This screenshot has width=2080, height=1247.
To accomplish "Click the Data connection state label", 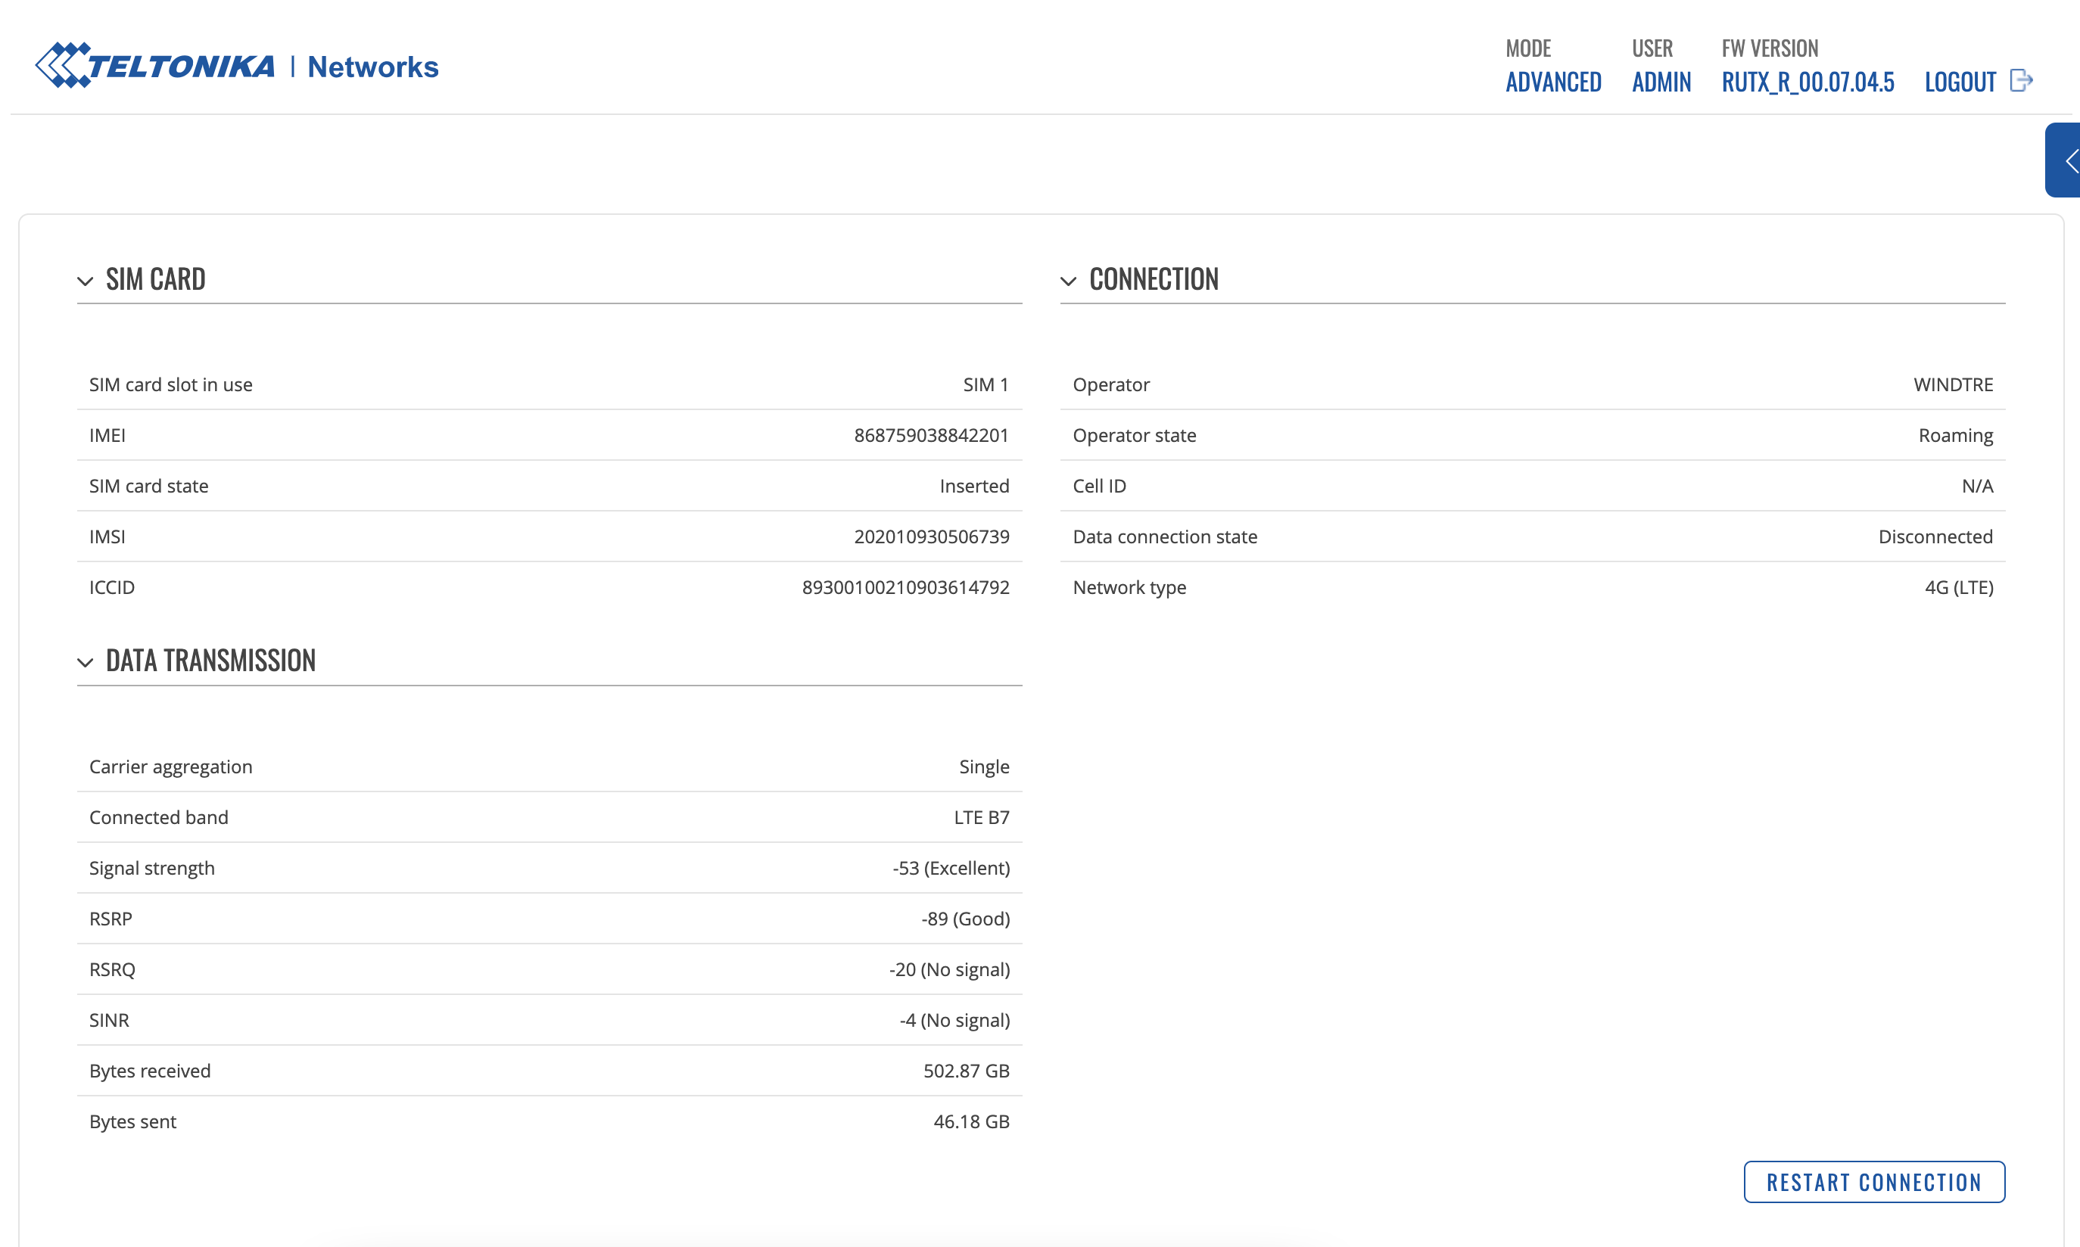I will tap(1165, 536).
